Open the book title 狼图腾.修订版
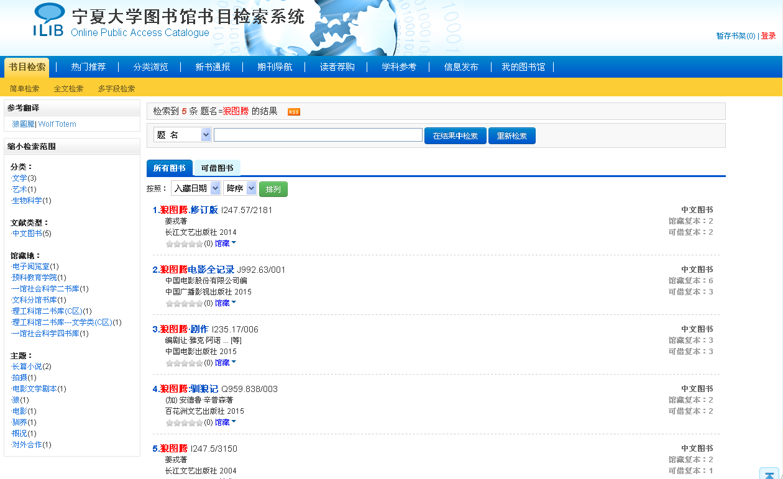 [x=189, y=210]
